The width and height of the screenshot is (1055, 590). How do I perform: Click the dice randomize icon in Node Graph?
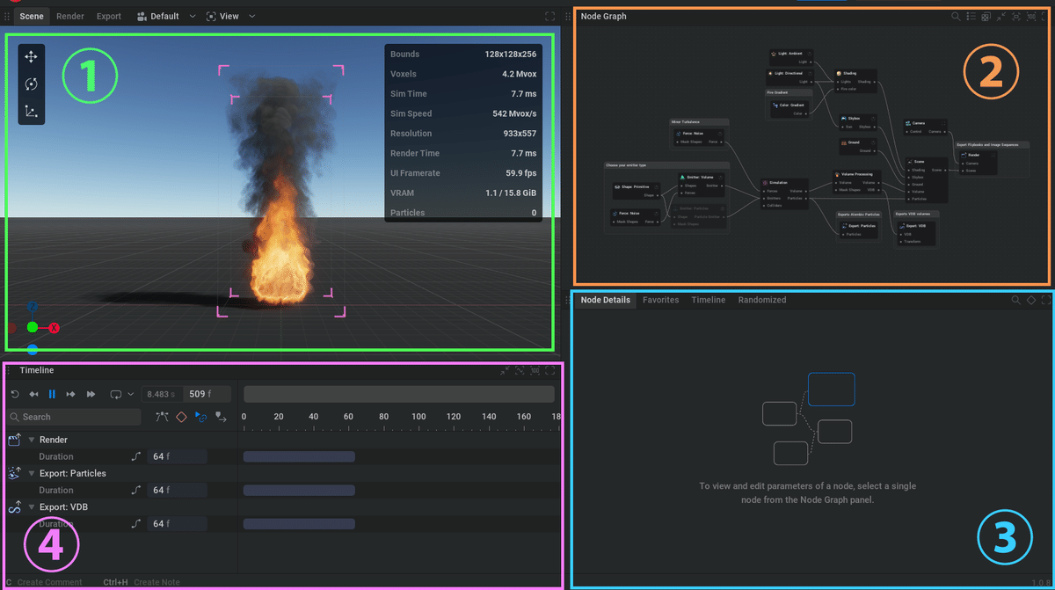986,17
